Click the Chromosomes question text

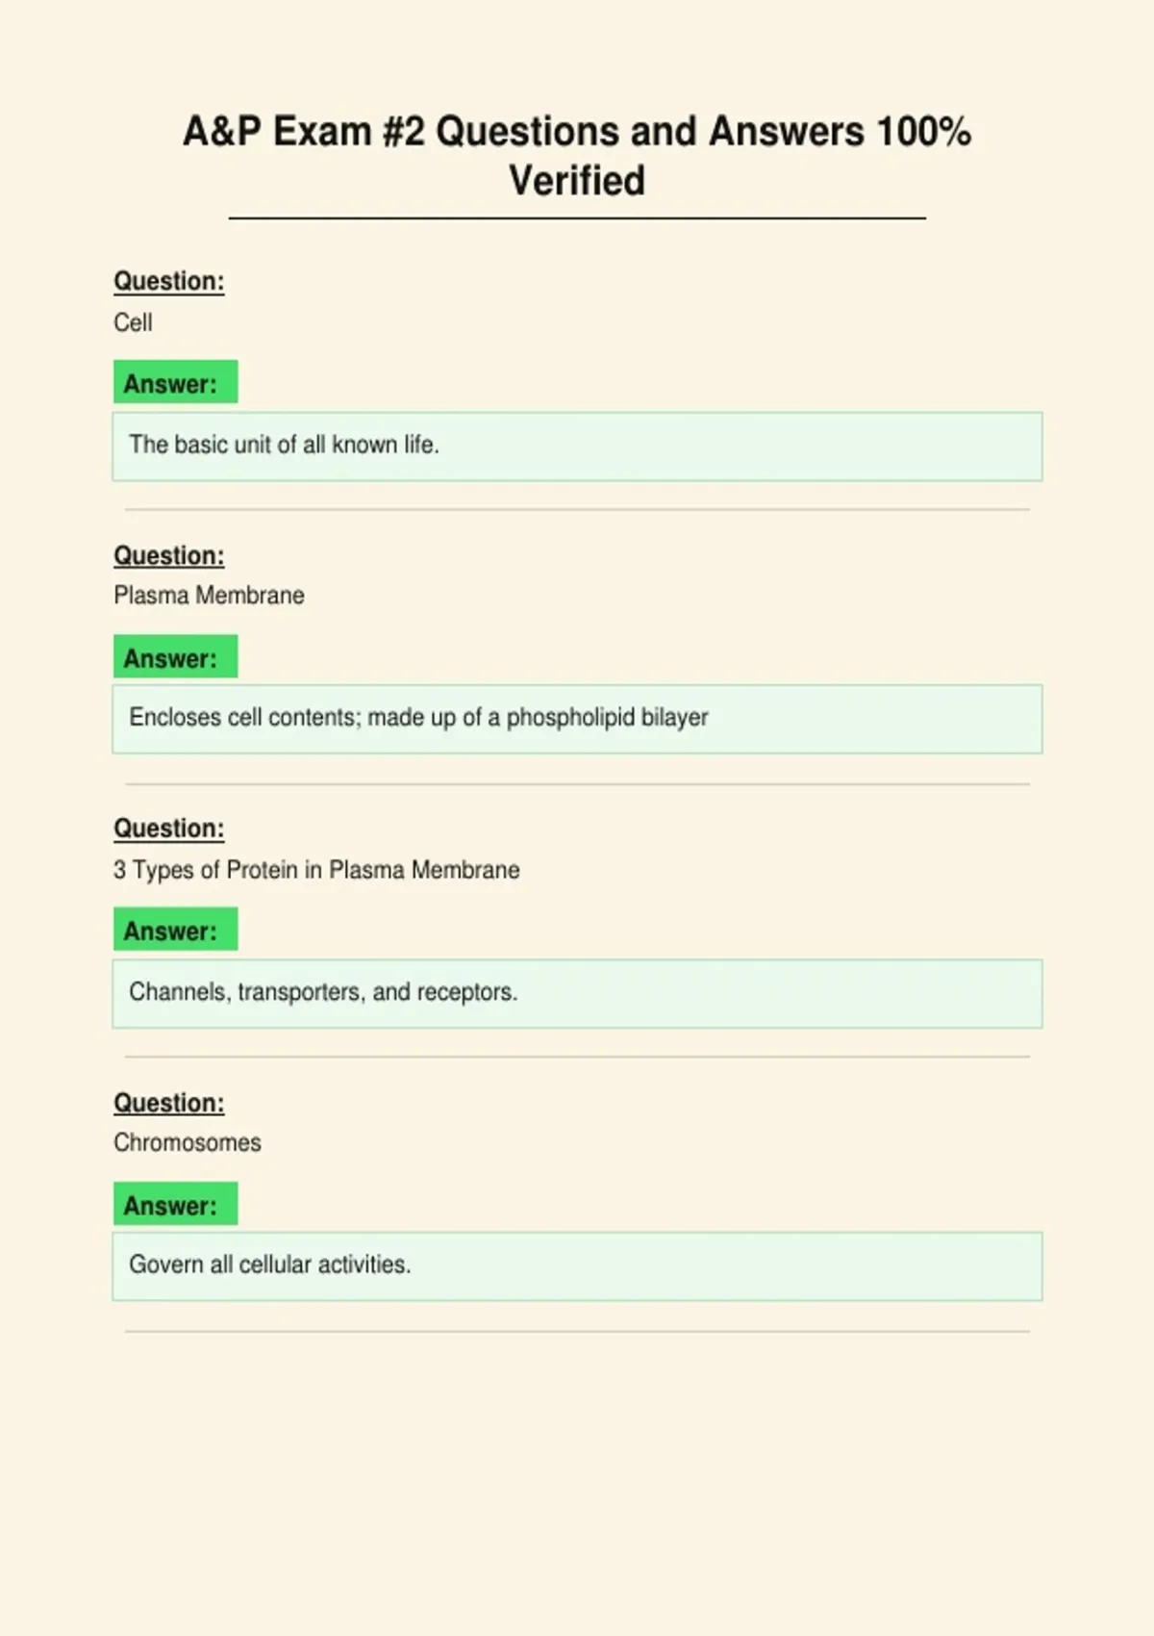point(188,1142)
